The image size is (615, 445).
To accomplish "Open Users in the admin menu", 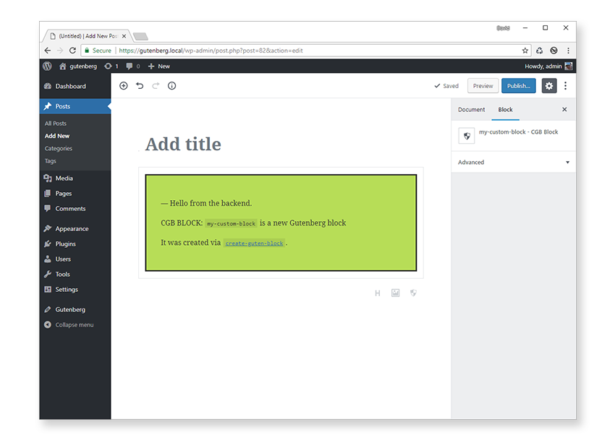I will pos(75,259).
